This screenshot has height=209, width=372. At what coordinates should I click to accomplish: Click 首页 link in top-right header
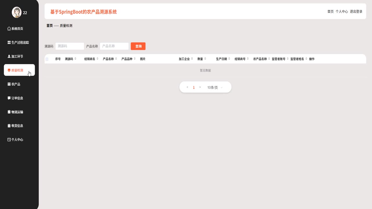(330, 12)
